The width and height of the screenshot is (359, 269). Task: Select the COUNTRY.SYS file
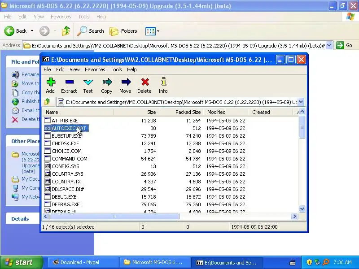coord(68,174)
